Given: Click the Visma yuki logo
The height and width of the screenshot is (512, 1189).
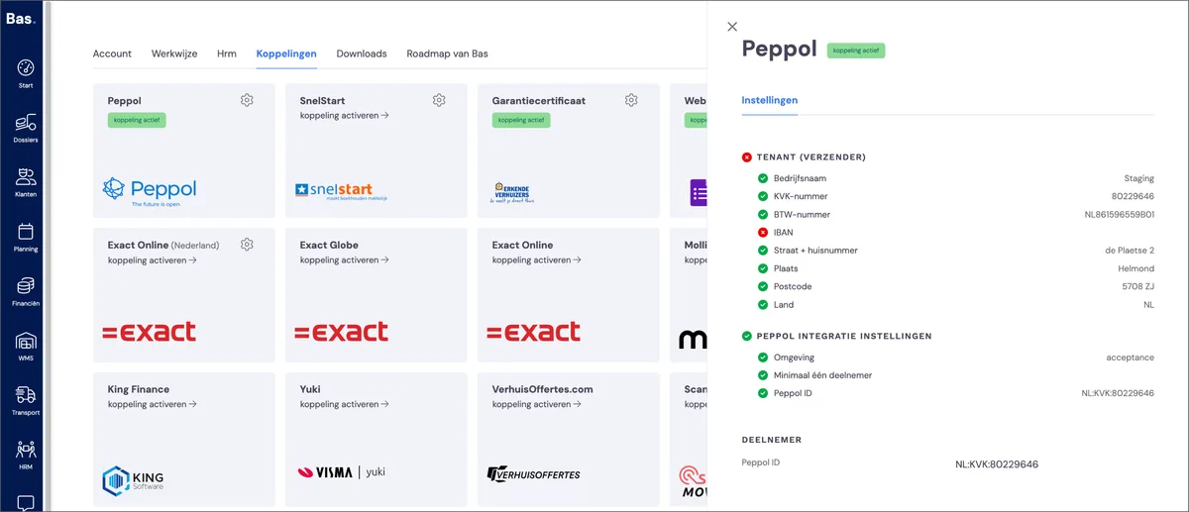Looking at the screenshot, I should coord(340,472).
